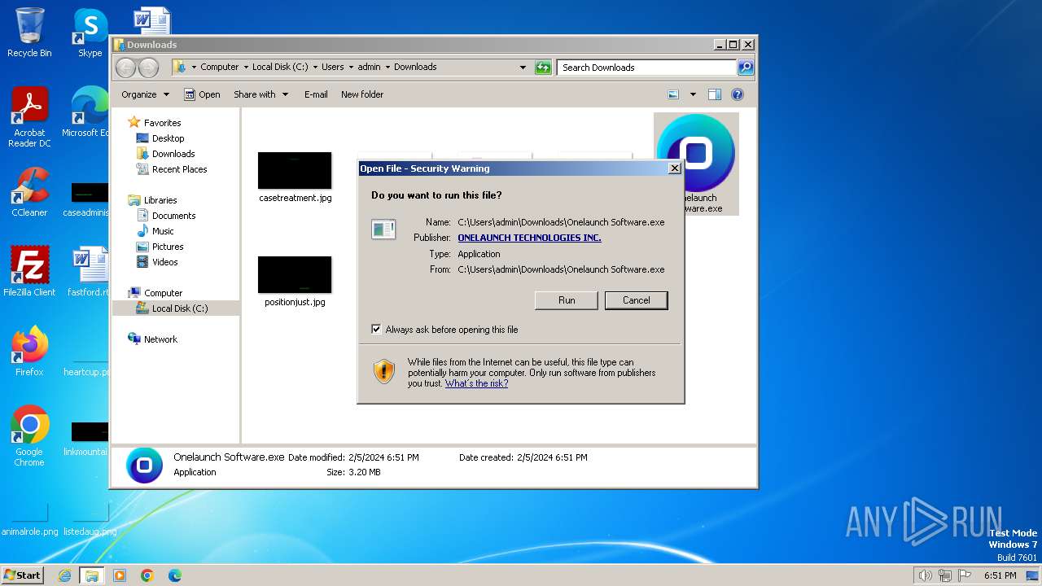Click in the Search Downloads field
Screen dimensions: 1042x586
point(646,68)
